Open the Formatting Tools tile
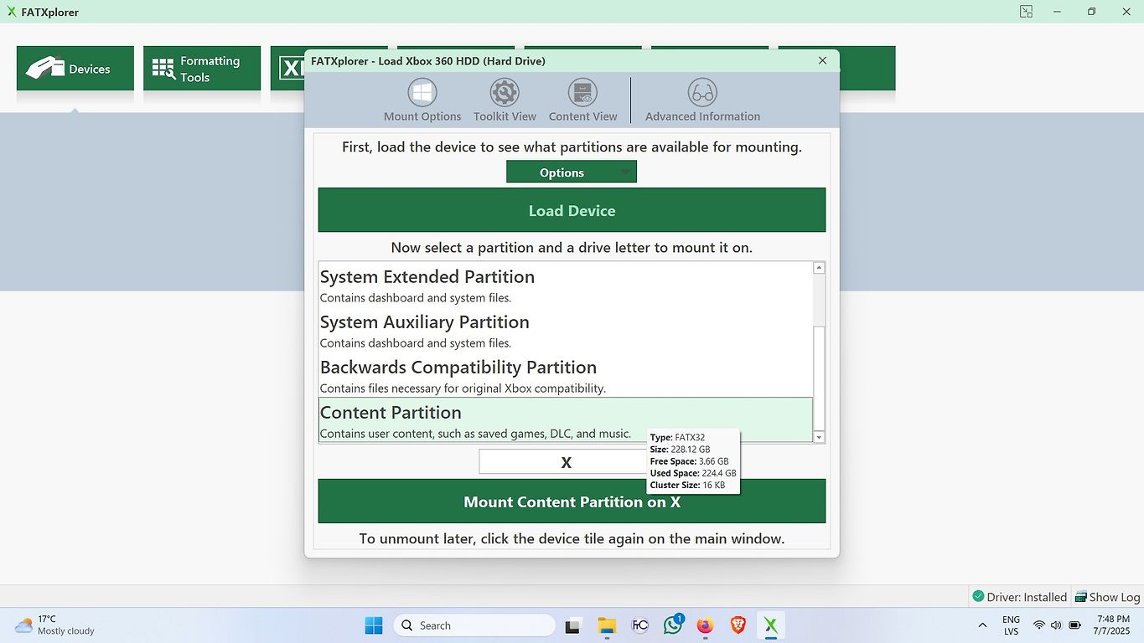The width and height of the screenshot is (1144, 643). coord(202,69)
